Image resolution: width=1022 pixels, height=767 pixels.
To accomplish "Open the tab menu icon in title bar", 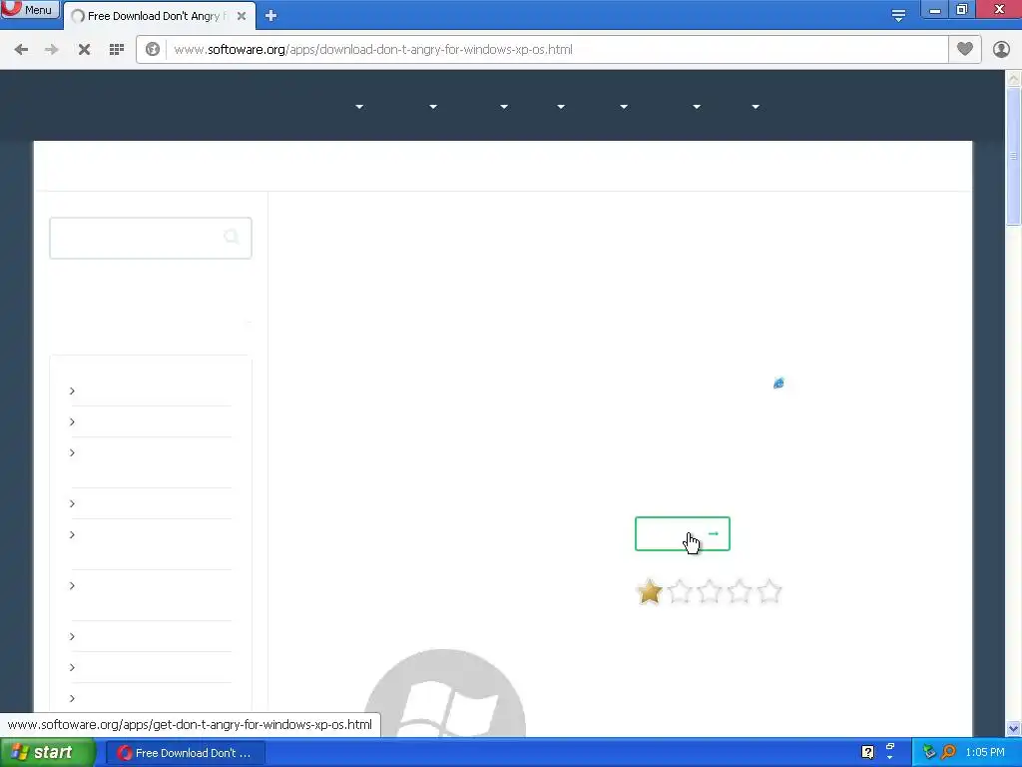I will (x=898, y=15).
